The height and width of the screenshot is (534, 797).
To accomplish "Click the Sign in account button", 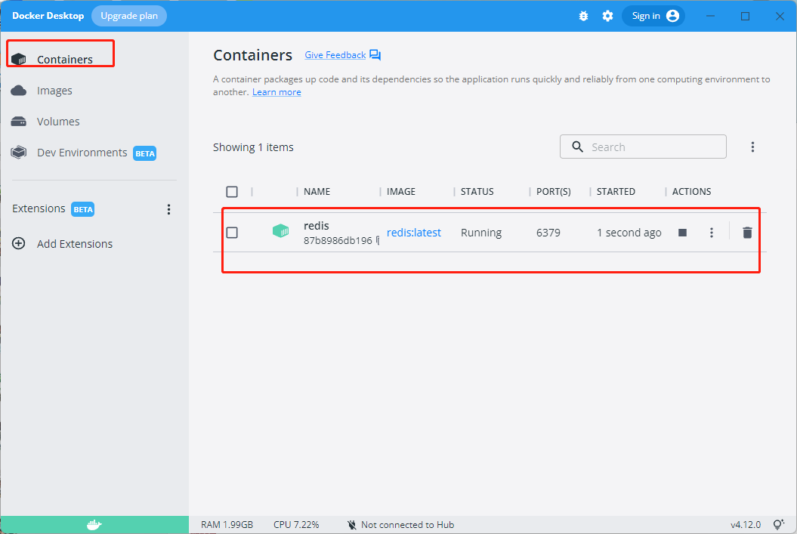I will click(653, 16).
